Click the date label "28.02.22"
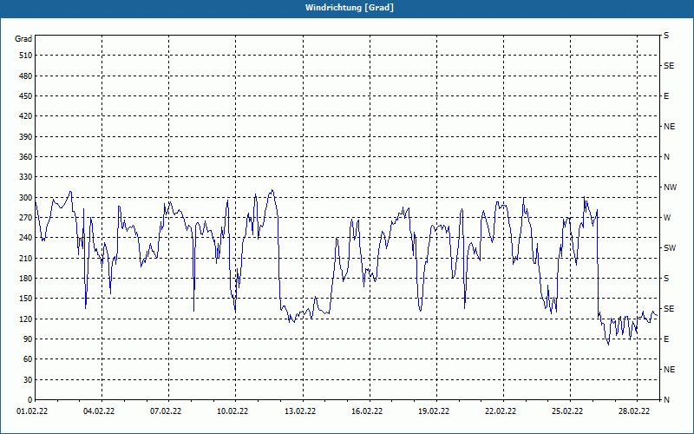 (x=634, y=411)
